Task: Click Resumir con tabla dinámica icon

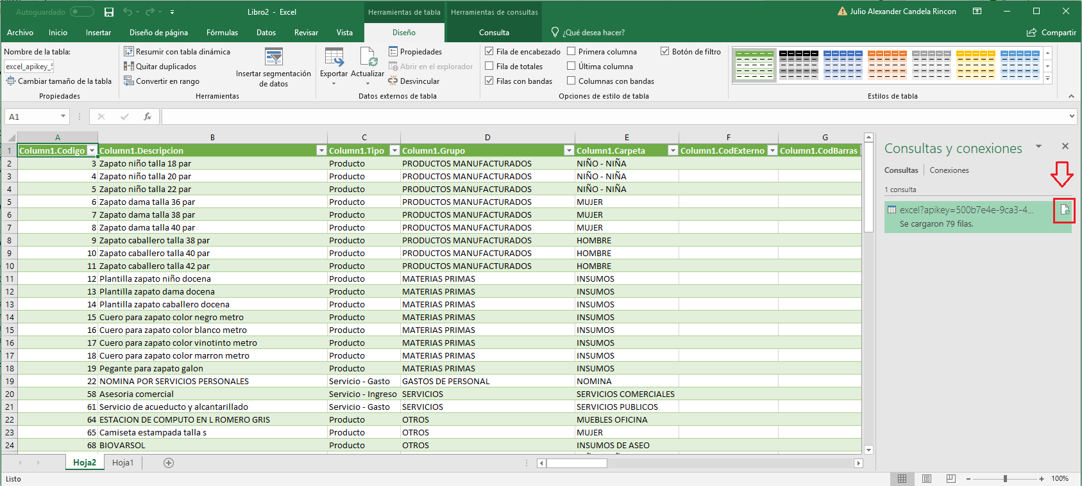Action: [x=129, y=52]
